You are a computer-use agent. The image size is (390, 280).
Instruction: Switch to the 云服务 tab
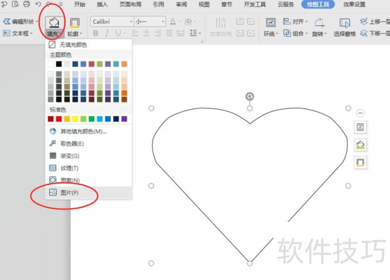tap(286, 4)
